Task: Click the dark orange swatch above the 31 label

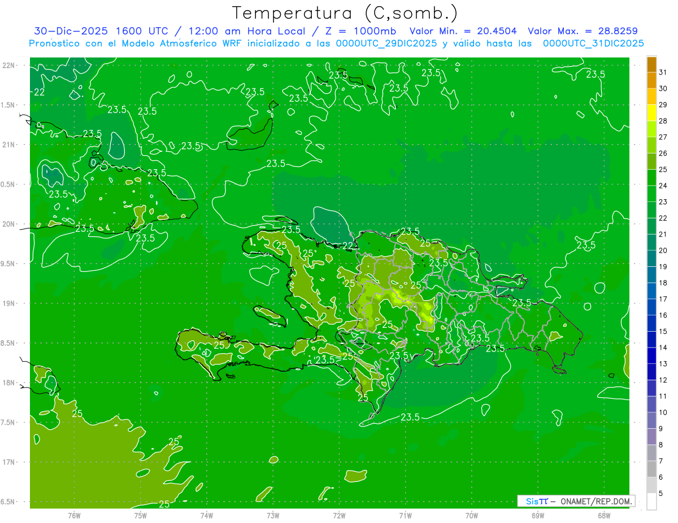Action: tap(651, 64)
